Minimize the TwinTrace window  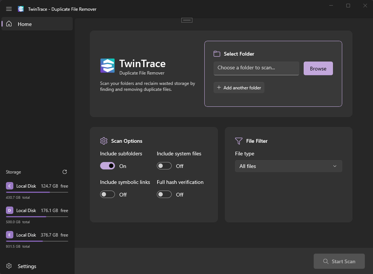(x=331, y=6)
